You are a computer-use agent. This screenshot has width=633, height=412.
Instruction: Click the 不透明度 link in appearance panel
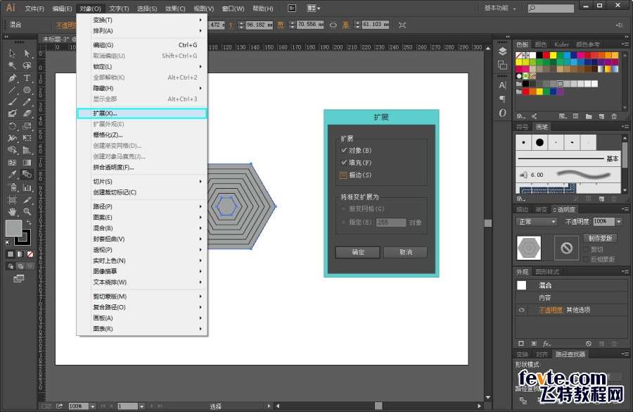click(551, 310)
